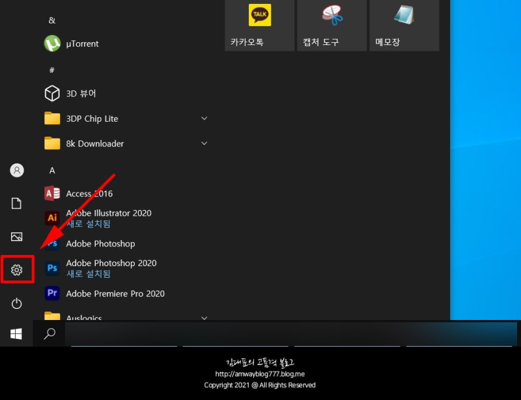Viewport: 521px width, 400px height.
Task: Click the 'A' section letter header
Action: click(52, 170)
